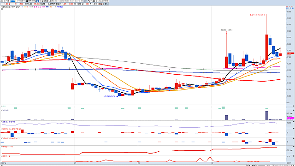Click the date field in the top toolbar

[103, 1]
